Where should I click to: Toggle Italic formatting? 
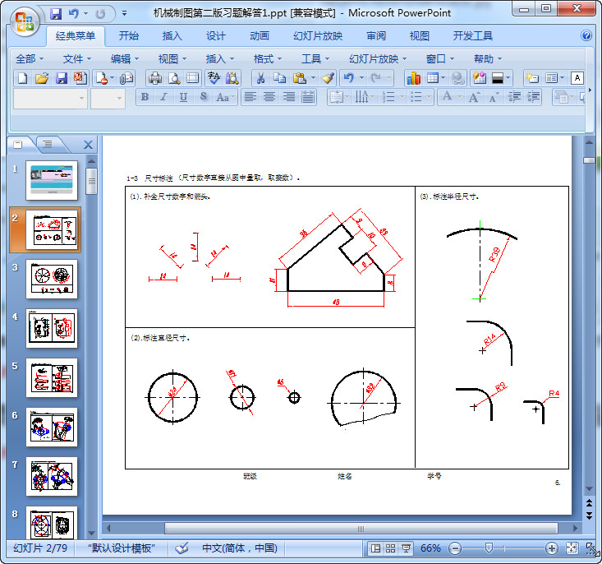(164, 97)
